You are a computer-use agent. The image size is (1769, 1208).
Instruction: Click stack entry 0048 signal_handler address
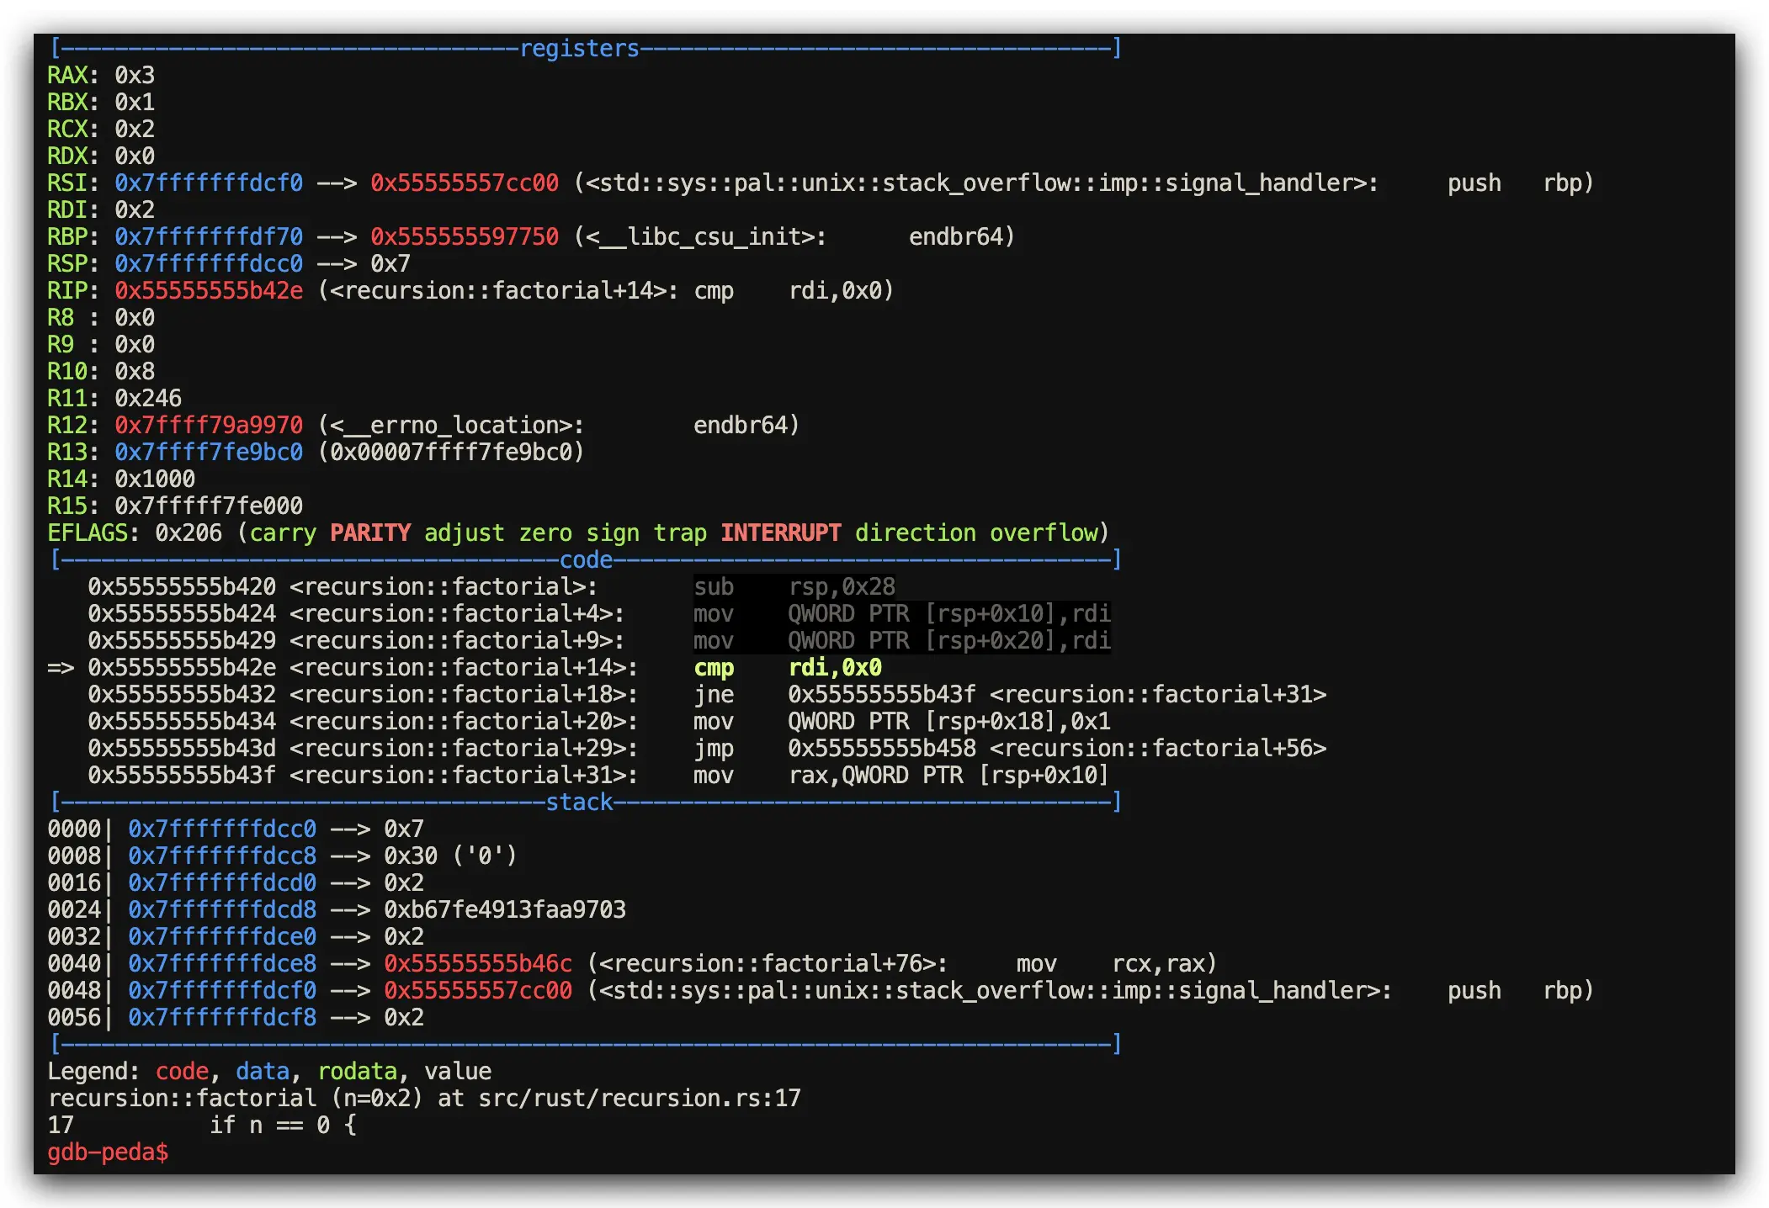(478, 991)
